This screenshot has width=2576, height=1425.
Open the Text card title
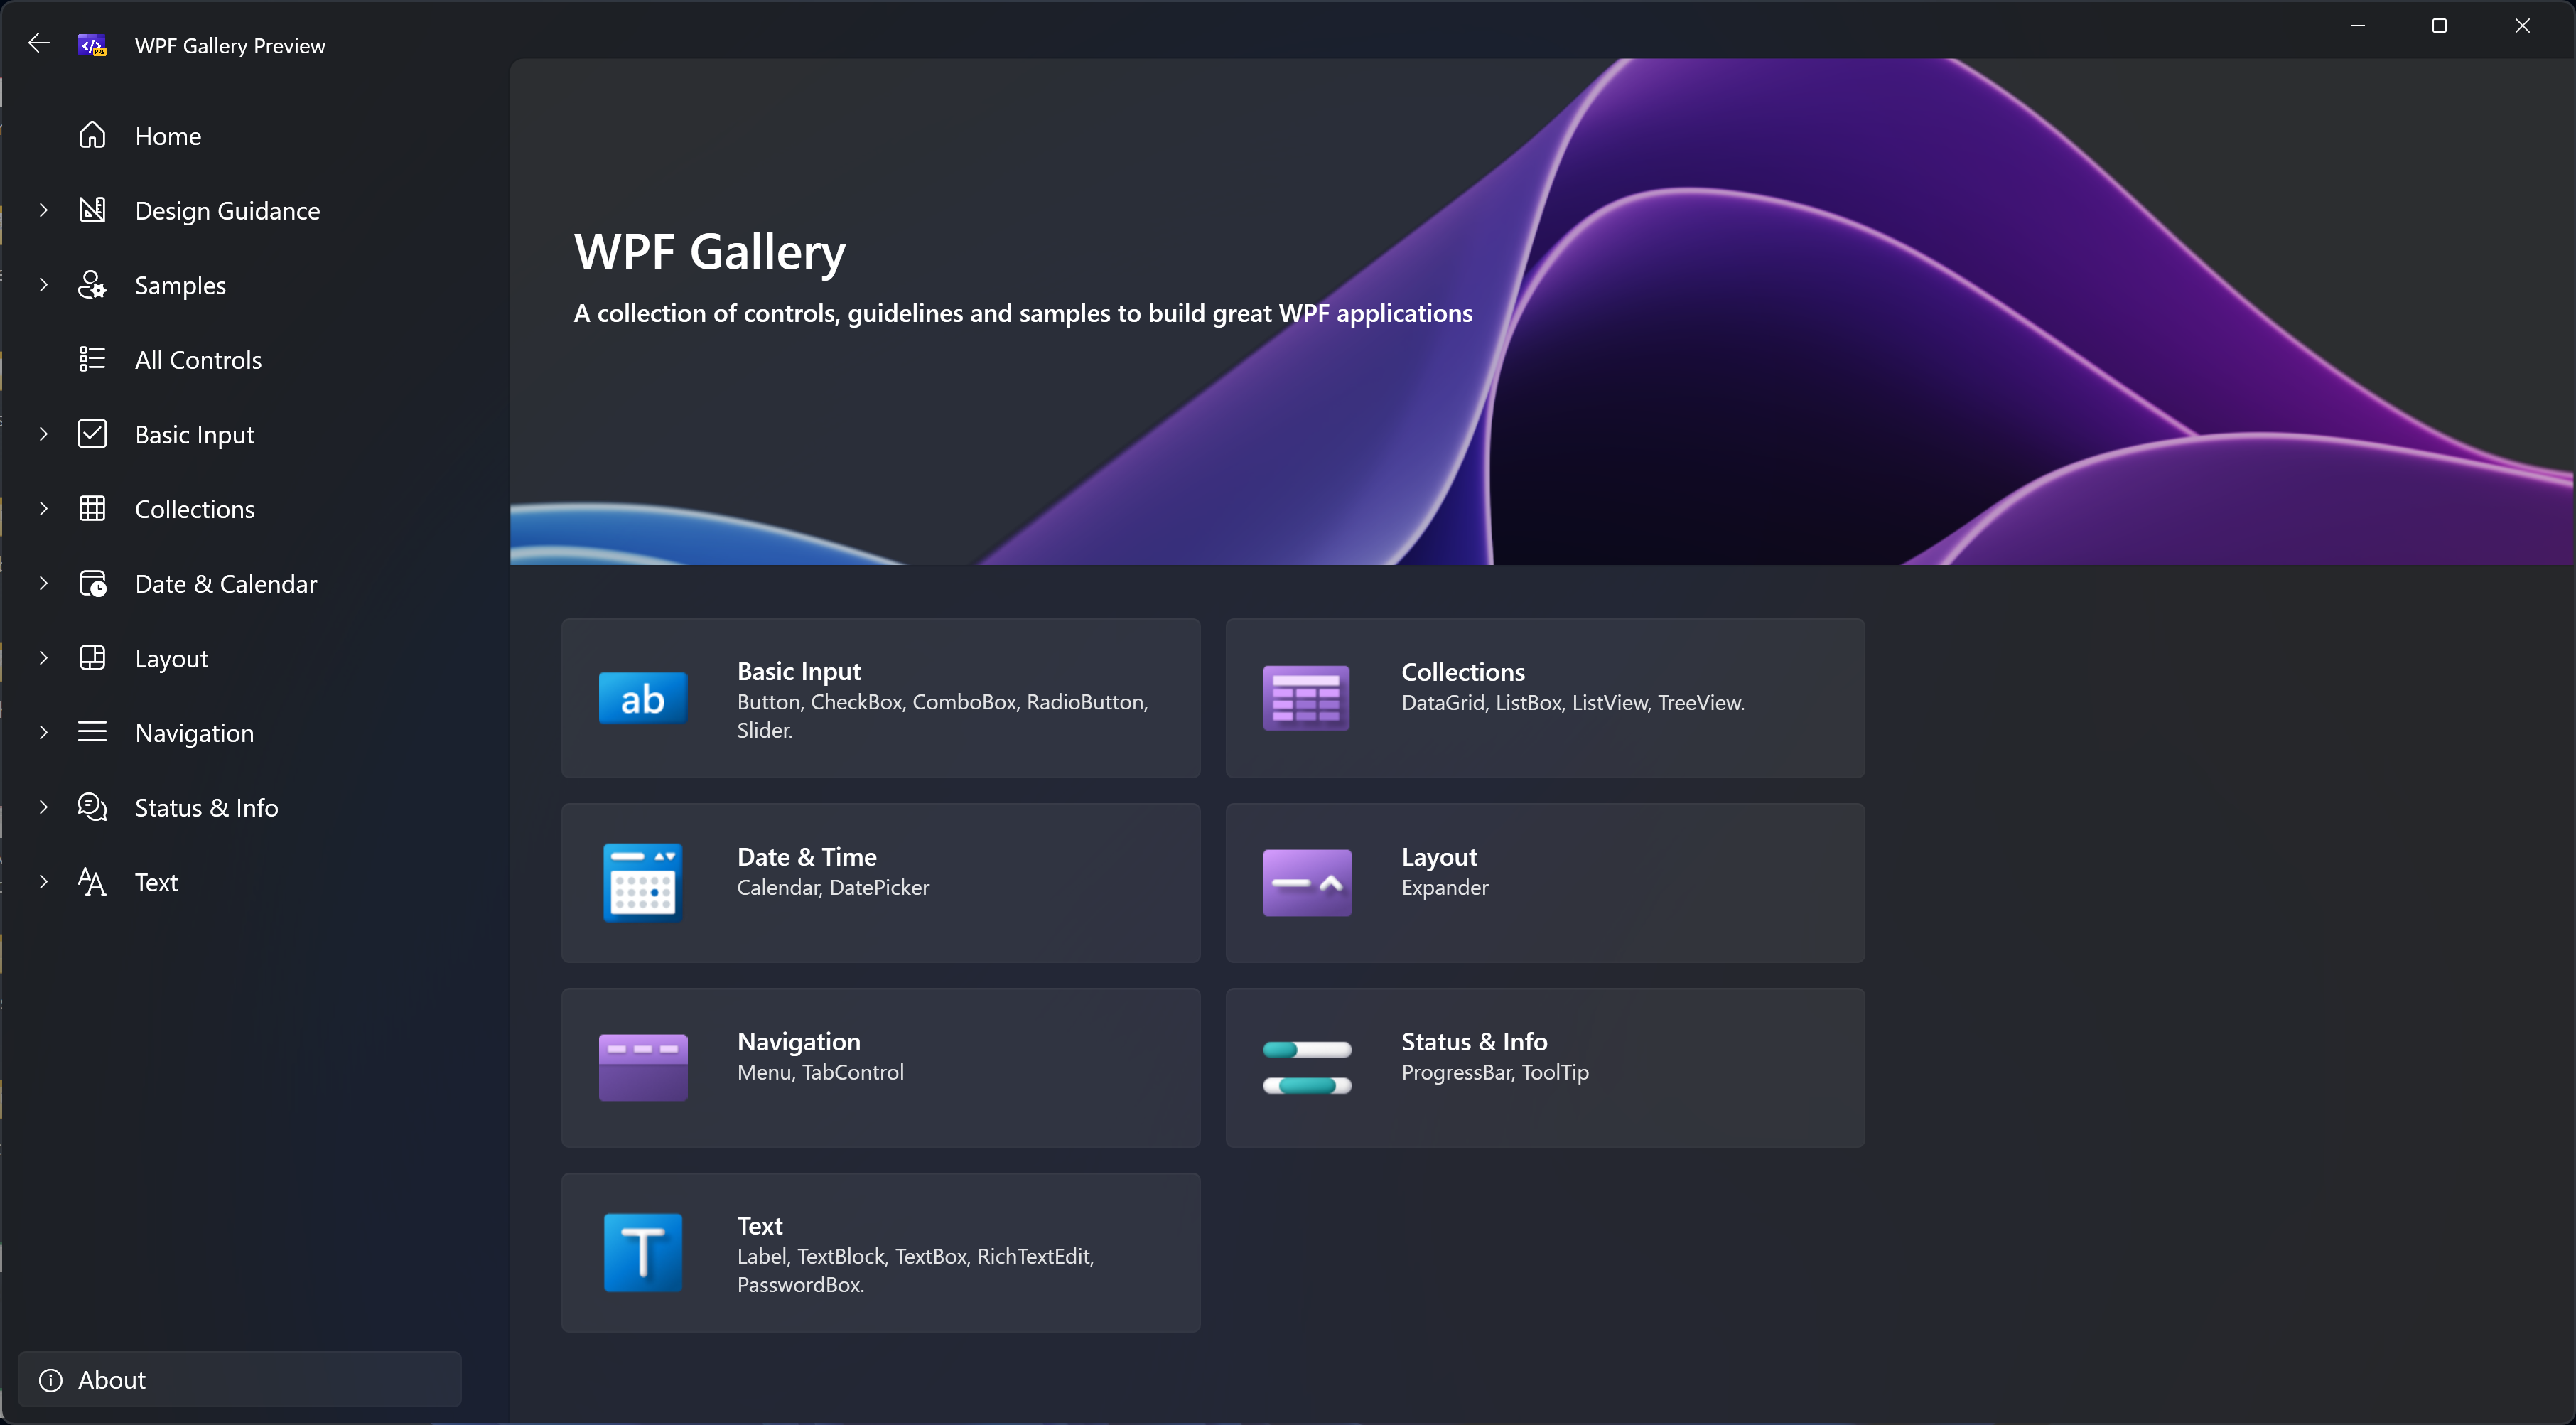[760, 1226]
